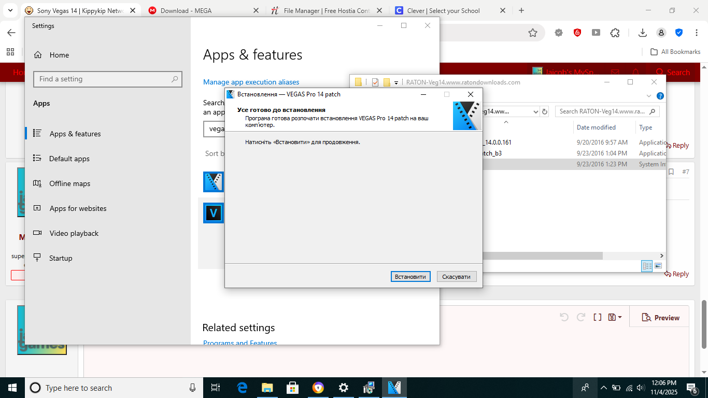Select Default apps in Settings sidebar

[x=69, y=159]
